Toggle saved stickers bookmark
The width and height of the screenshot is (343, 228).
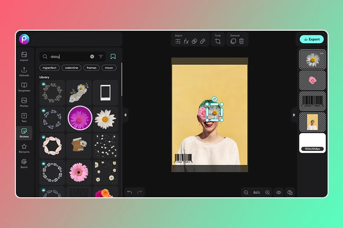pos(113,57)
